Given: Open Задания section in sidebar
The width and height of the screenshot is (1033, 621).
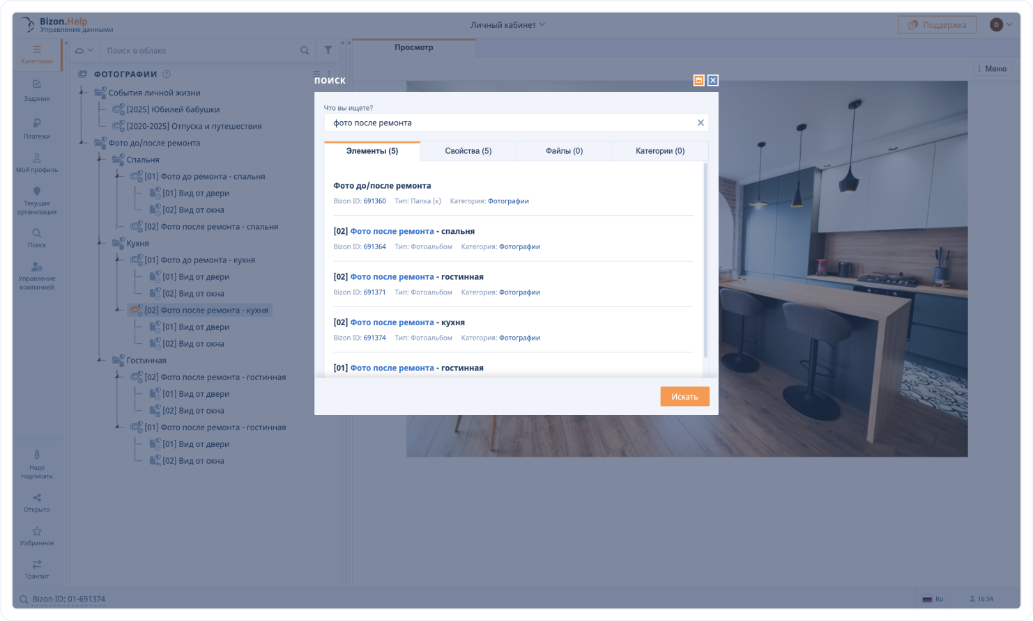Looking at the screenshot, I should [37, 90].
